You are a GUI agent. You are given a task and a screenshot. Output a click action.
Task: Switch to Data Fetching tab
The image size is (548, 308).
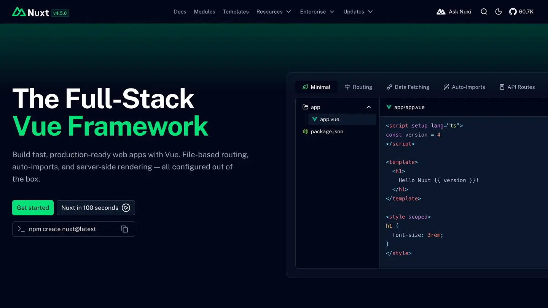point(408,87)
